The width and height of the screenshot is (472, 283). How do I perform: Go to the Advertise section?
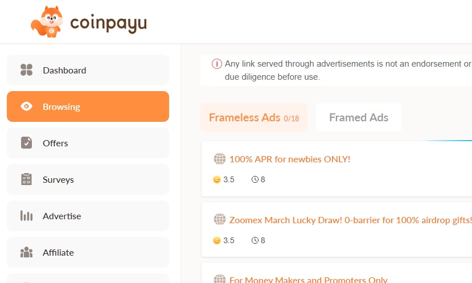pyautogui.click(x=88, y=216)
